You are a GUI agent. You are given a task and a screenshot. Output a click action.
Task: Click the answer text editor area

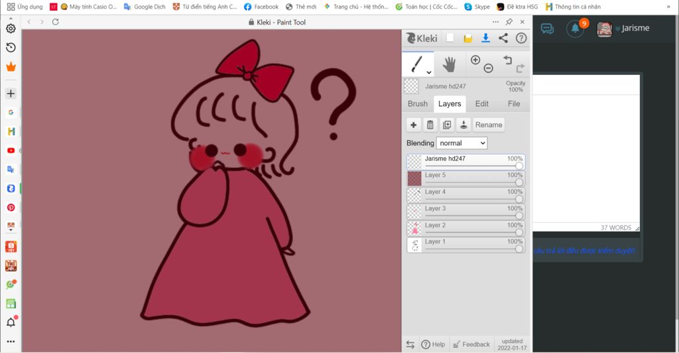[586, 158]
